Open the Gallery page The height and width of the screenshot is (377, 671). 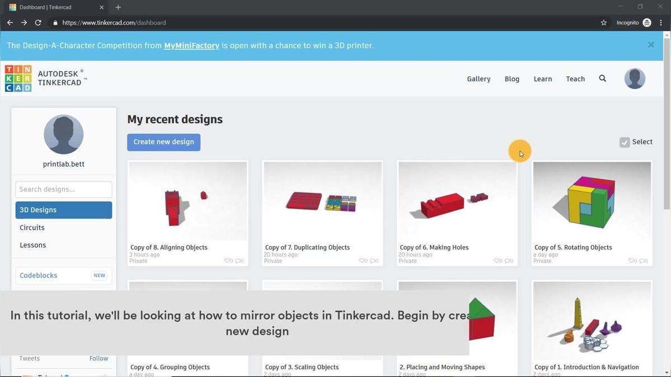(479, 79)
